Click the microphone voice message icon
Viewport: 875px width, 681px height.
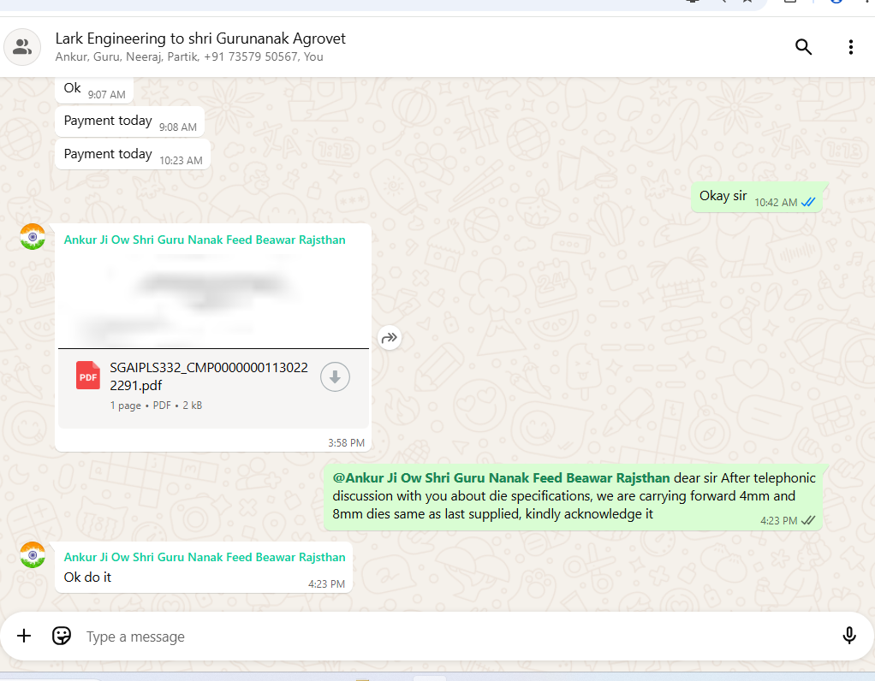tap(848, 636)
